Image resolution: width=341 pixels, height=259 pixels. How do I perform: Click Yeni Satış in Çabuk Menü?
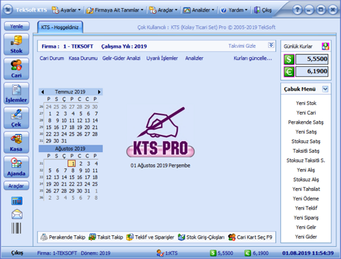pyautogui.click(x=306, y=132)
